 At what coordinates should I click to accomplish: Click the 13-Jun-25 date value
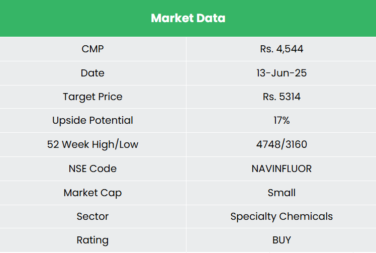(281, 73)
